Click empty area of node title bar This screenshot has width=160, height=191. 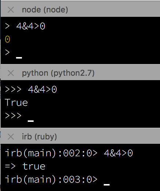[x=113, y=10]
